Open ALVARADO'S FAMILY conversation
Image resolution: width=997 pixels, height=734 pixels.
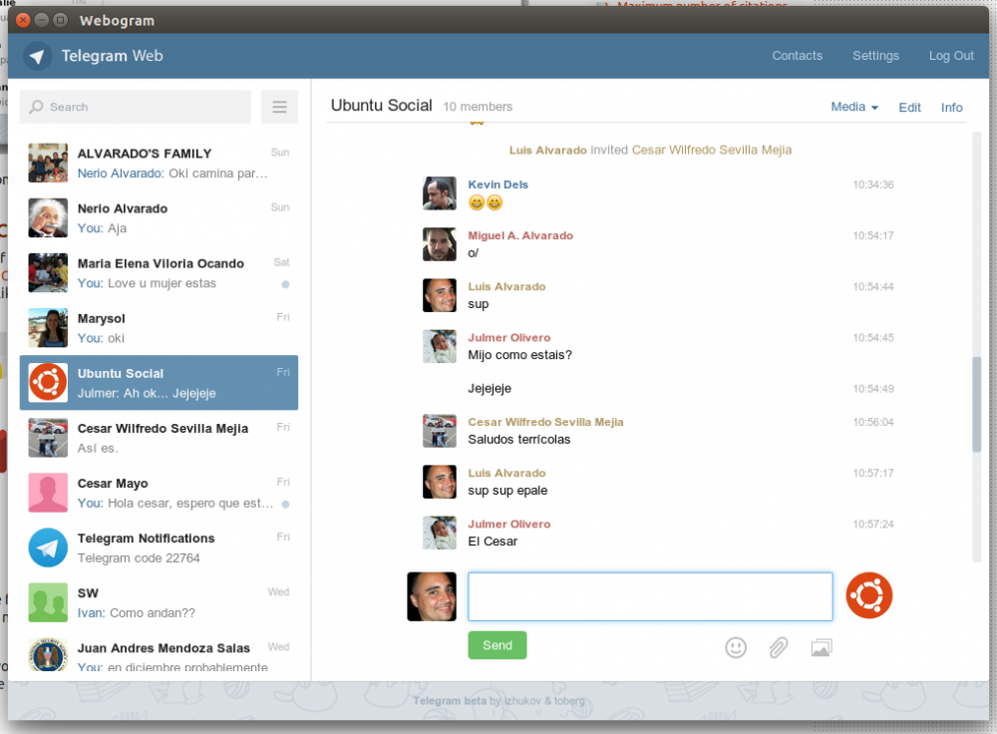pos(159,163)
